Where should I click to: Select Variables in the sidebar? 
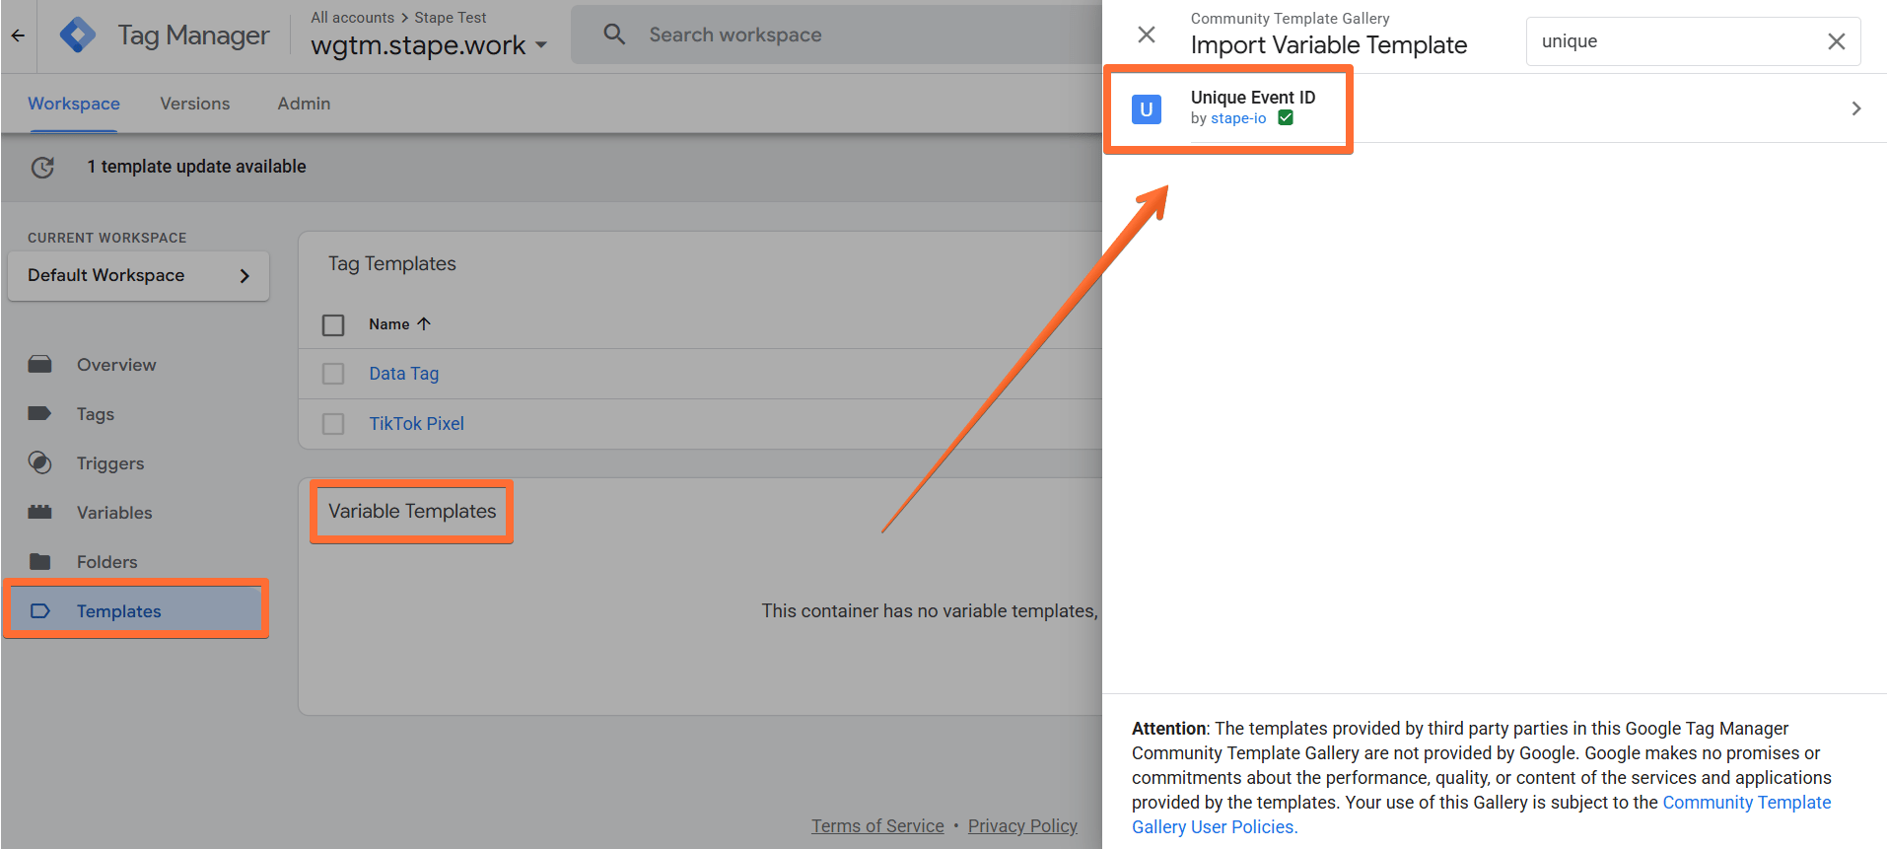(114, 513)
